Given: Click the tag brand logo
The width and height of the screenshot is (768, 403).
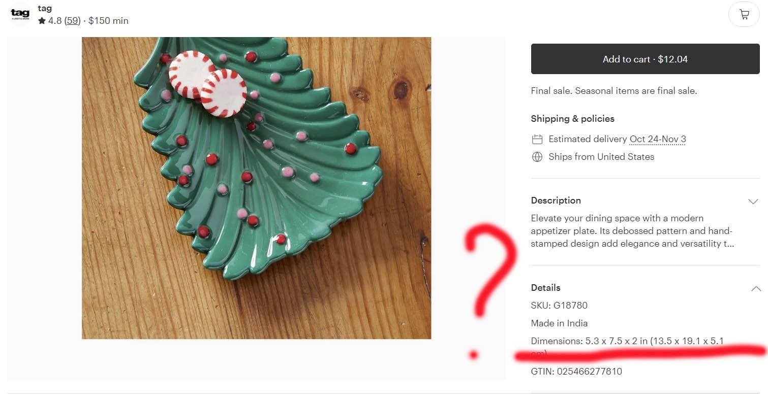Looking at the screenshot, I should pos(20,14).
